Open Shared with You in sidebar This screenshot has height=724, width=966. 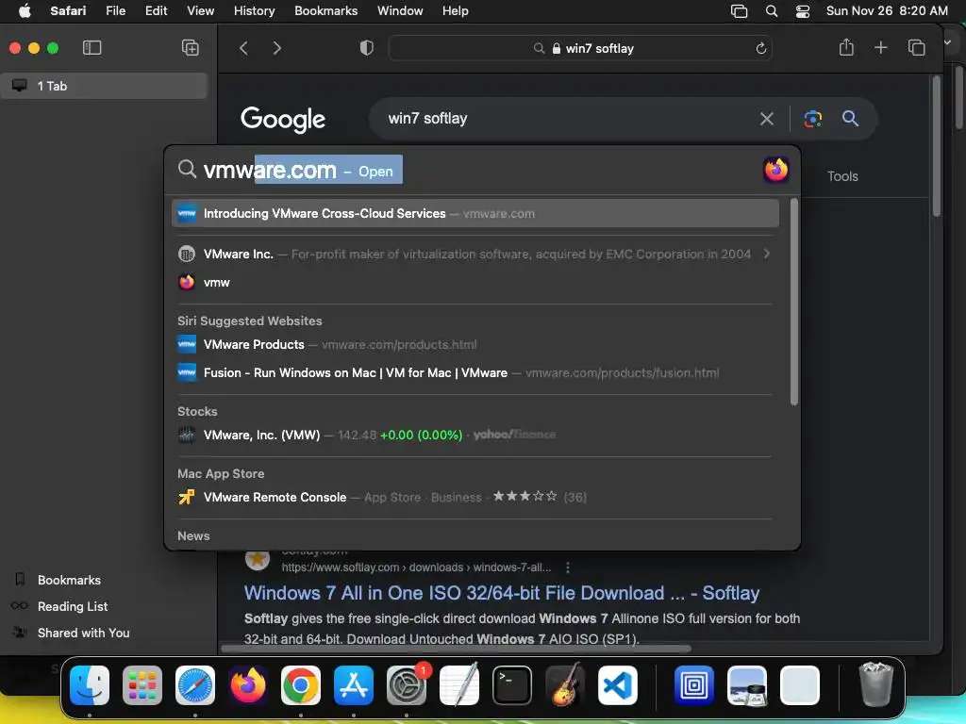pos(83,633)
